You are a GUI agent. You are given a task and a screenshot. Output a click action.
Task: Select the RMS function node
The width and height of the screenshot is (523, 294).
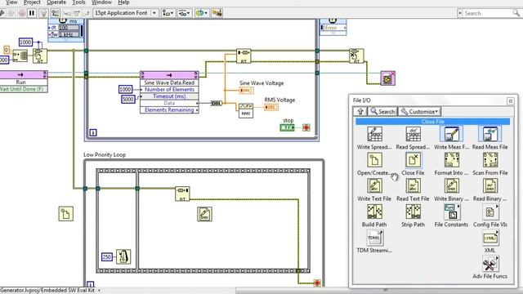point(246,110)
